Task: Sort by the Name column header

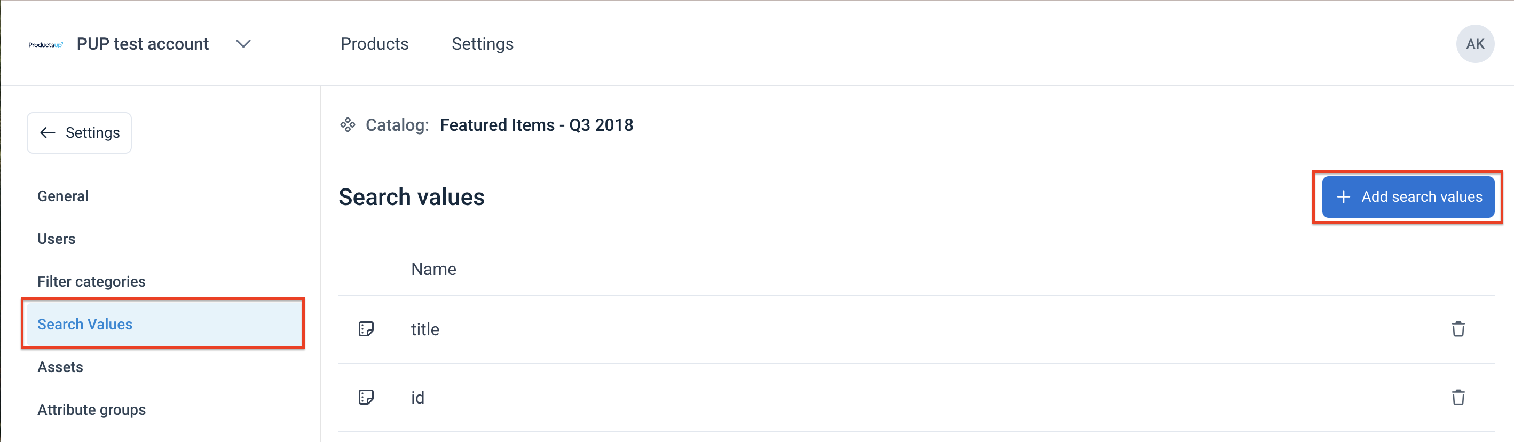Action: 433,269
